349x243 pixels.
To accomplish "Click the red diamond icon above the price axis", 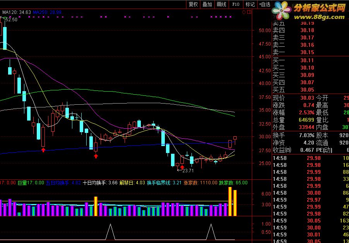I will coord(244,12).
